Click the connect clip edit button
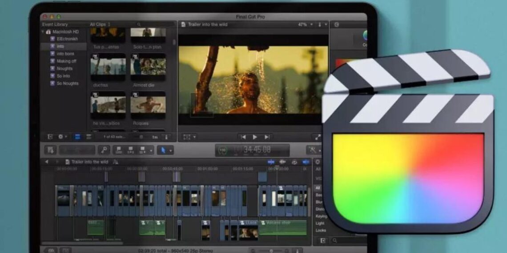507x253 pixels. point(119,150)
